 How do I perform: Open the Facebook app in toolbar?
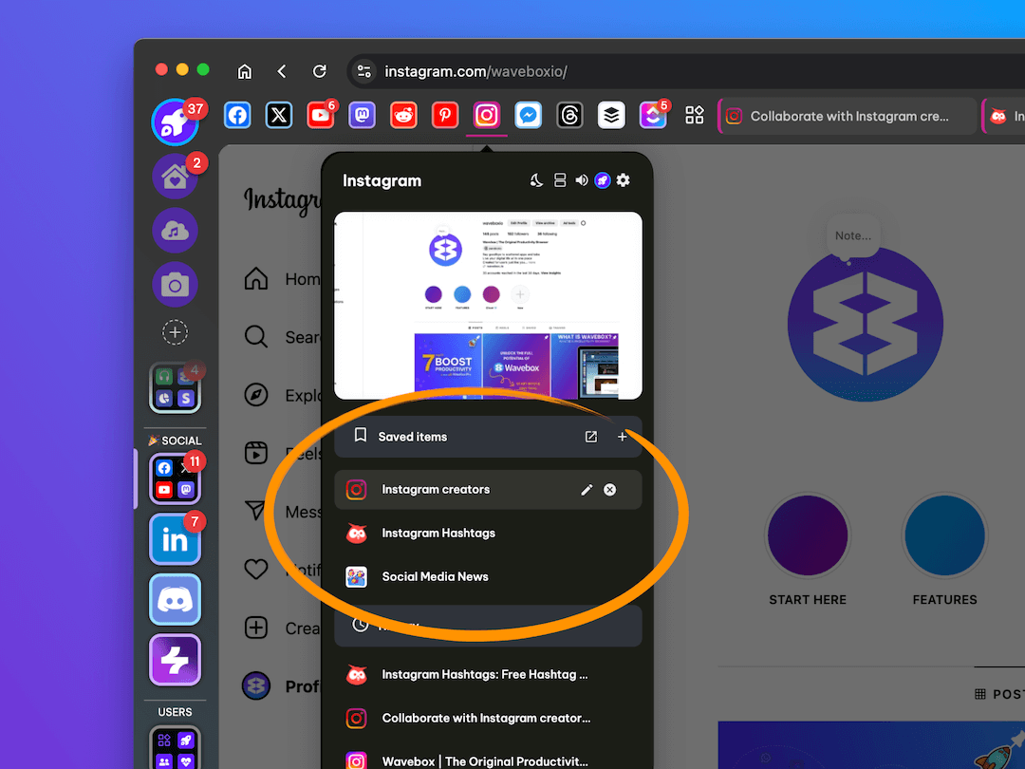pos(237,116)
